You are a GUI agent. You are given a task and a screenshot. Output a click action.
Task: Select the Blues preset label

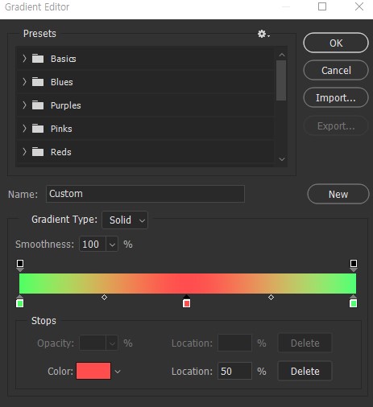click(x=62, y=82)
